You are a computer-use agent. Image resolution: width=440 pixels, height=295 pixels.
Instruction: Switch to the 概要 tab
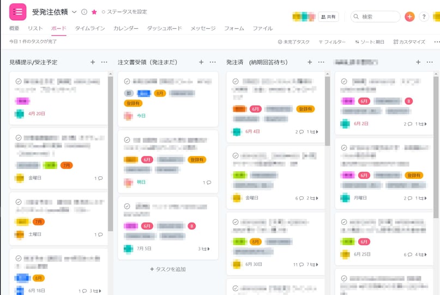14,28
